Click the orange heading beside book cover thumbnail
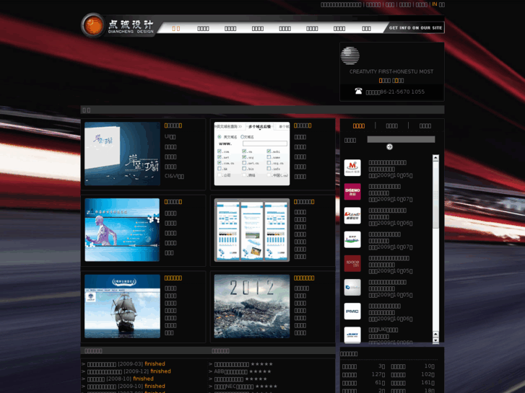This screenshot has width=525, height=393. [x=173, y=125]
